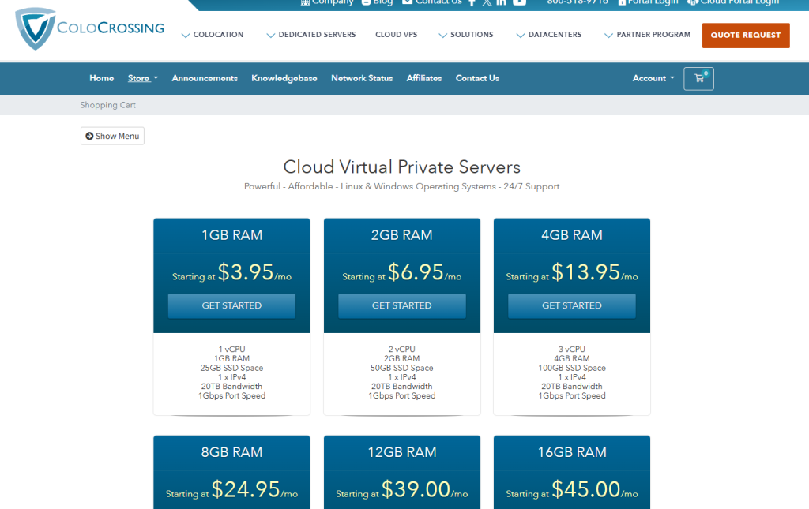This screenshot has height=509, width=809.
Task: Open the X (Twitter) social icon
Action: click(487, 2)
